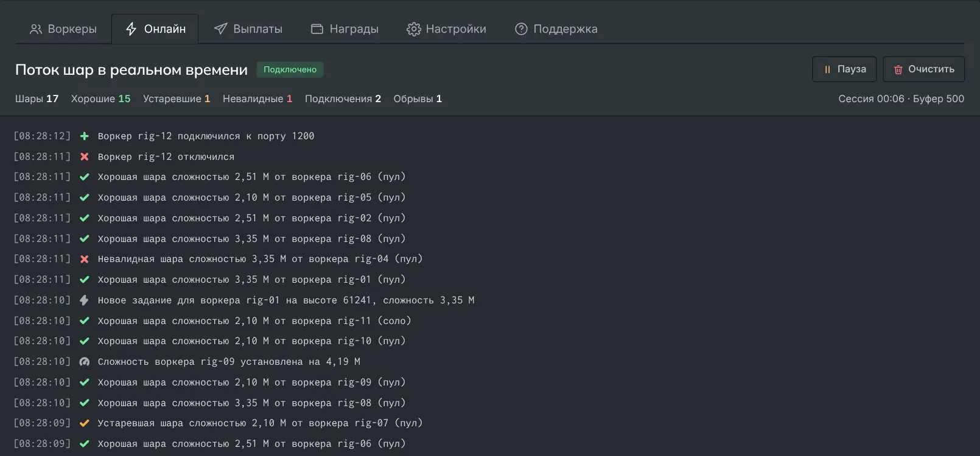The image size is (980, 456).
Task: Click the Невалидные 1 counter
Action: (x=257, y=98)
